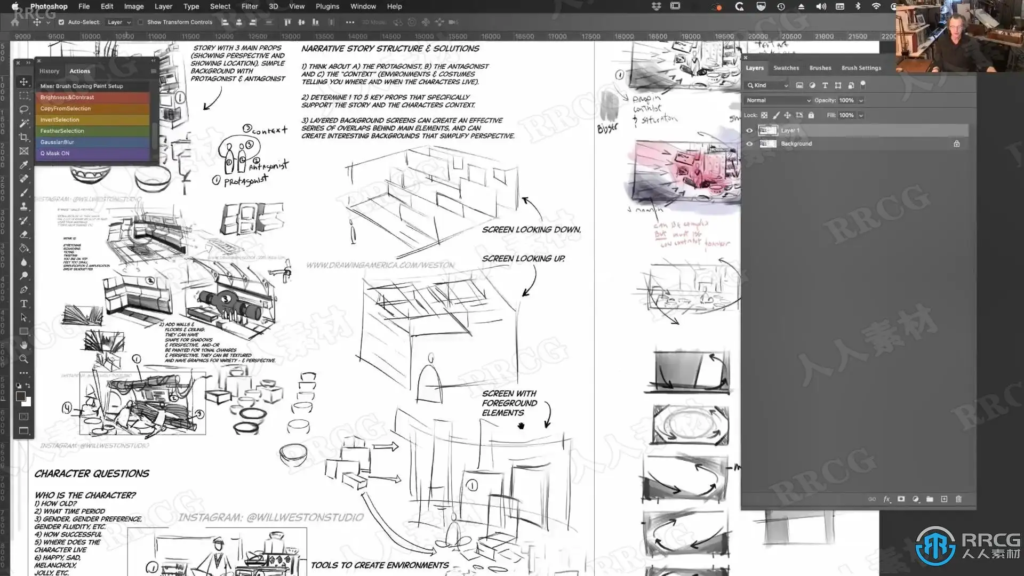This screenshot has width=1024, height=576.
Task: Enable Show Transform Controls checkbox
Action: [x=140, y=22]
